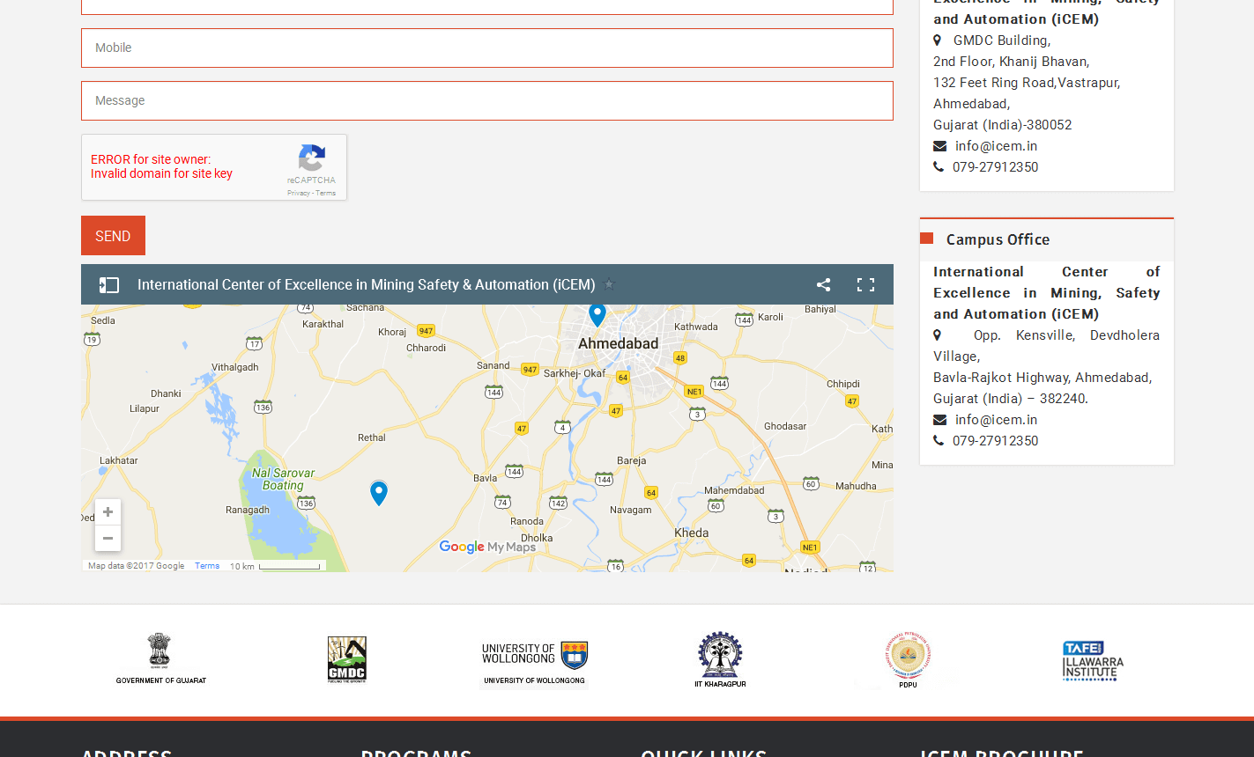Screen dimensions: 1254x757
Task: Open University of Wollongong logo
Action: coord(534,663)
